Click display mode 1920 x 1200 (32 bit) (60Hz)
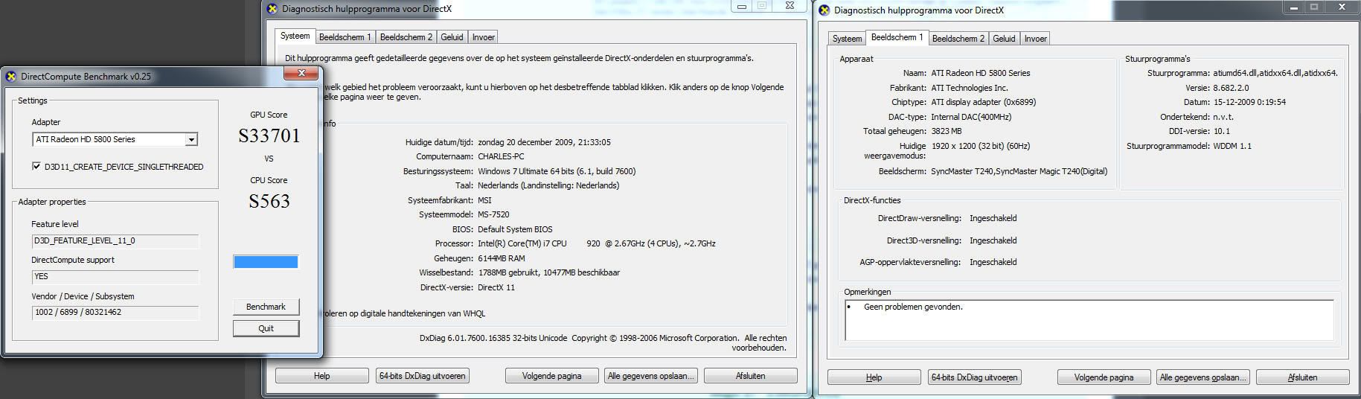Screen dimensions: 1361x399 pos(981,146)
